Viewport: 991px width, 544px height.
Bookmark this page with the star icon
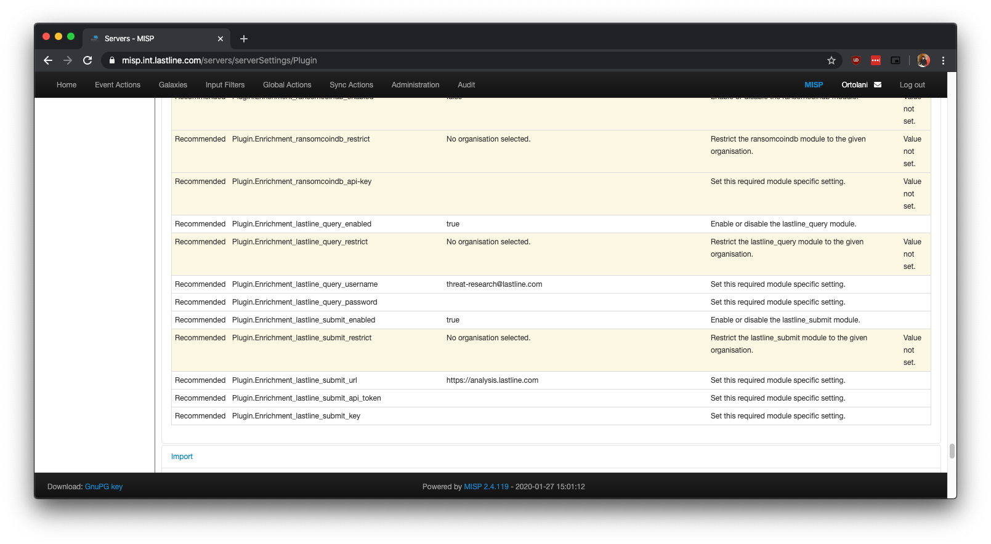pyautogui.click(x=831, y=60)
